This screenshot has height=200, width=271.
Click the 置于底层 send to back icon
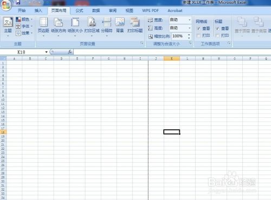click(x=259, y=22)
